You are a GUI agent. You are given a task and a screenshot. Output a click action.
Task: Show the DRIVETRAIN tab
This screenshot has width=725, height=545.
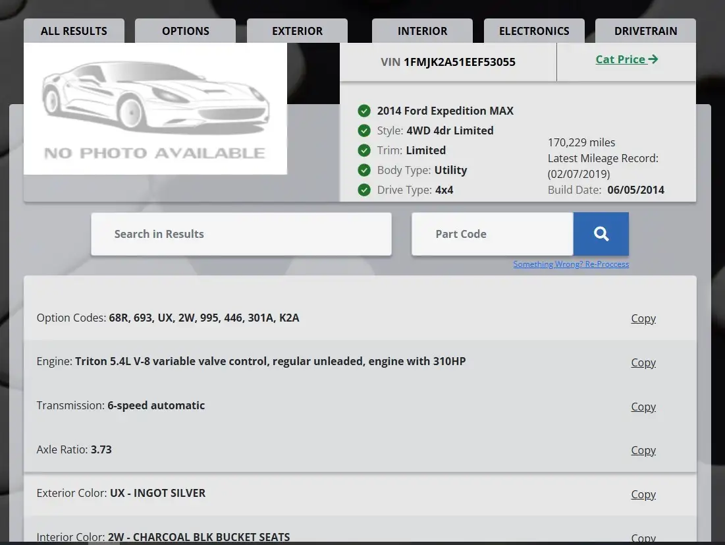point(645,31)
